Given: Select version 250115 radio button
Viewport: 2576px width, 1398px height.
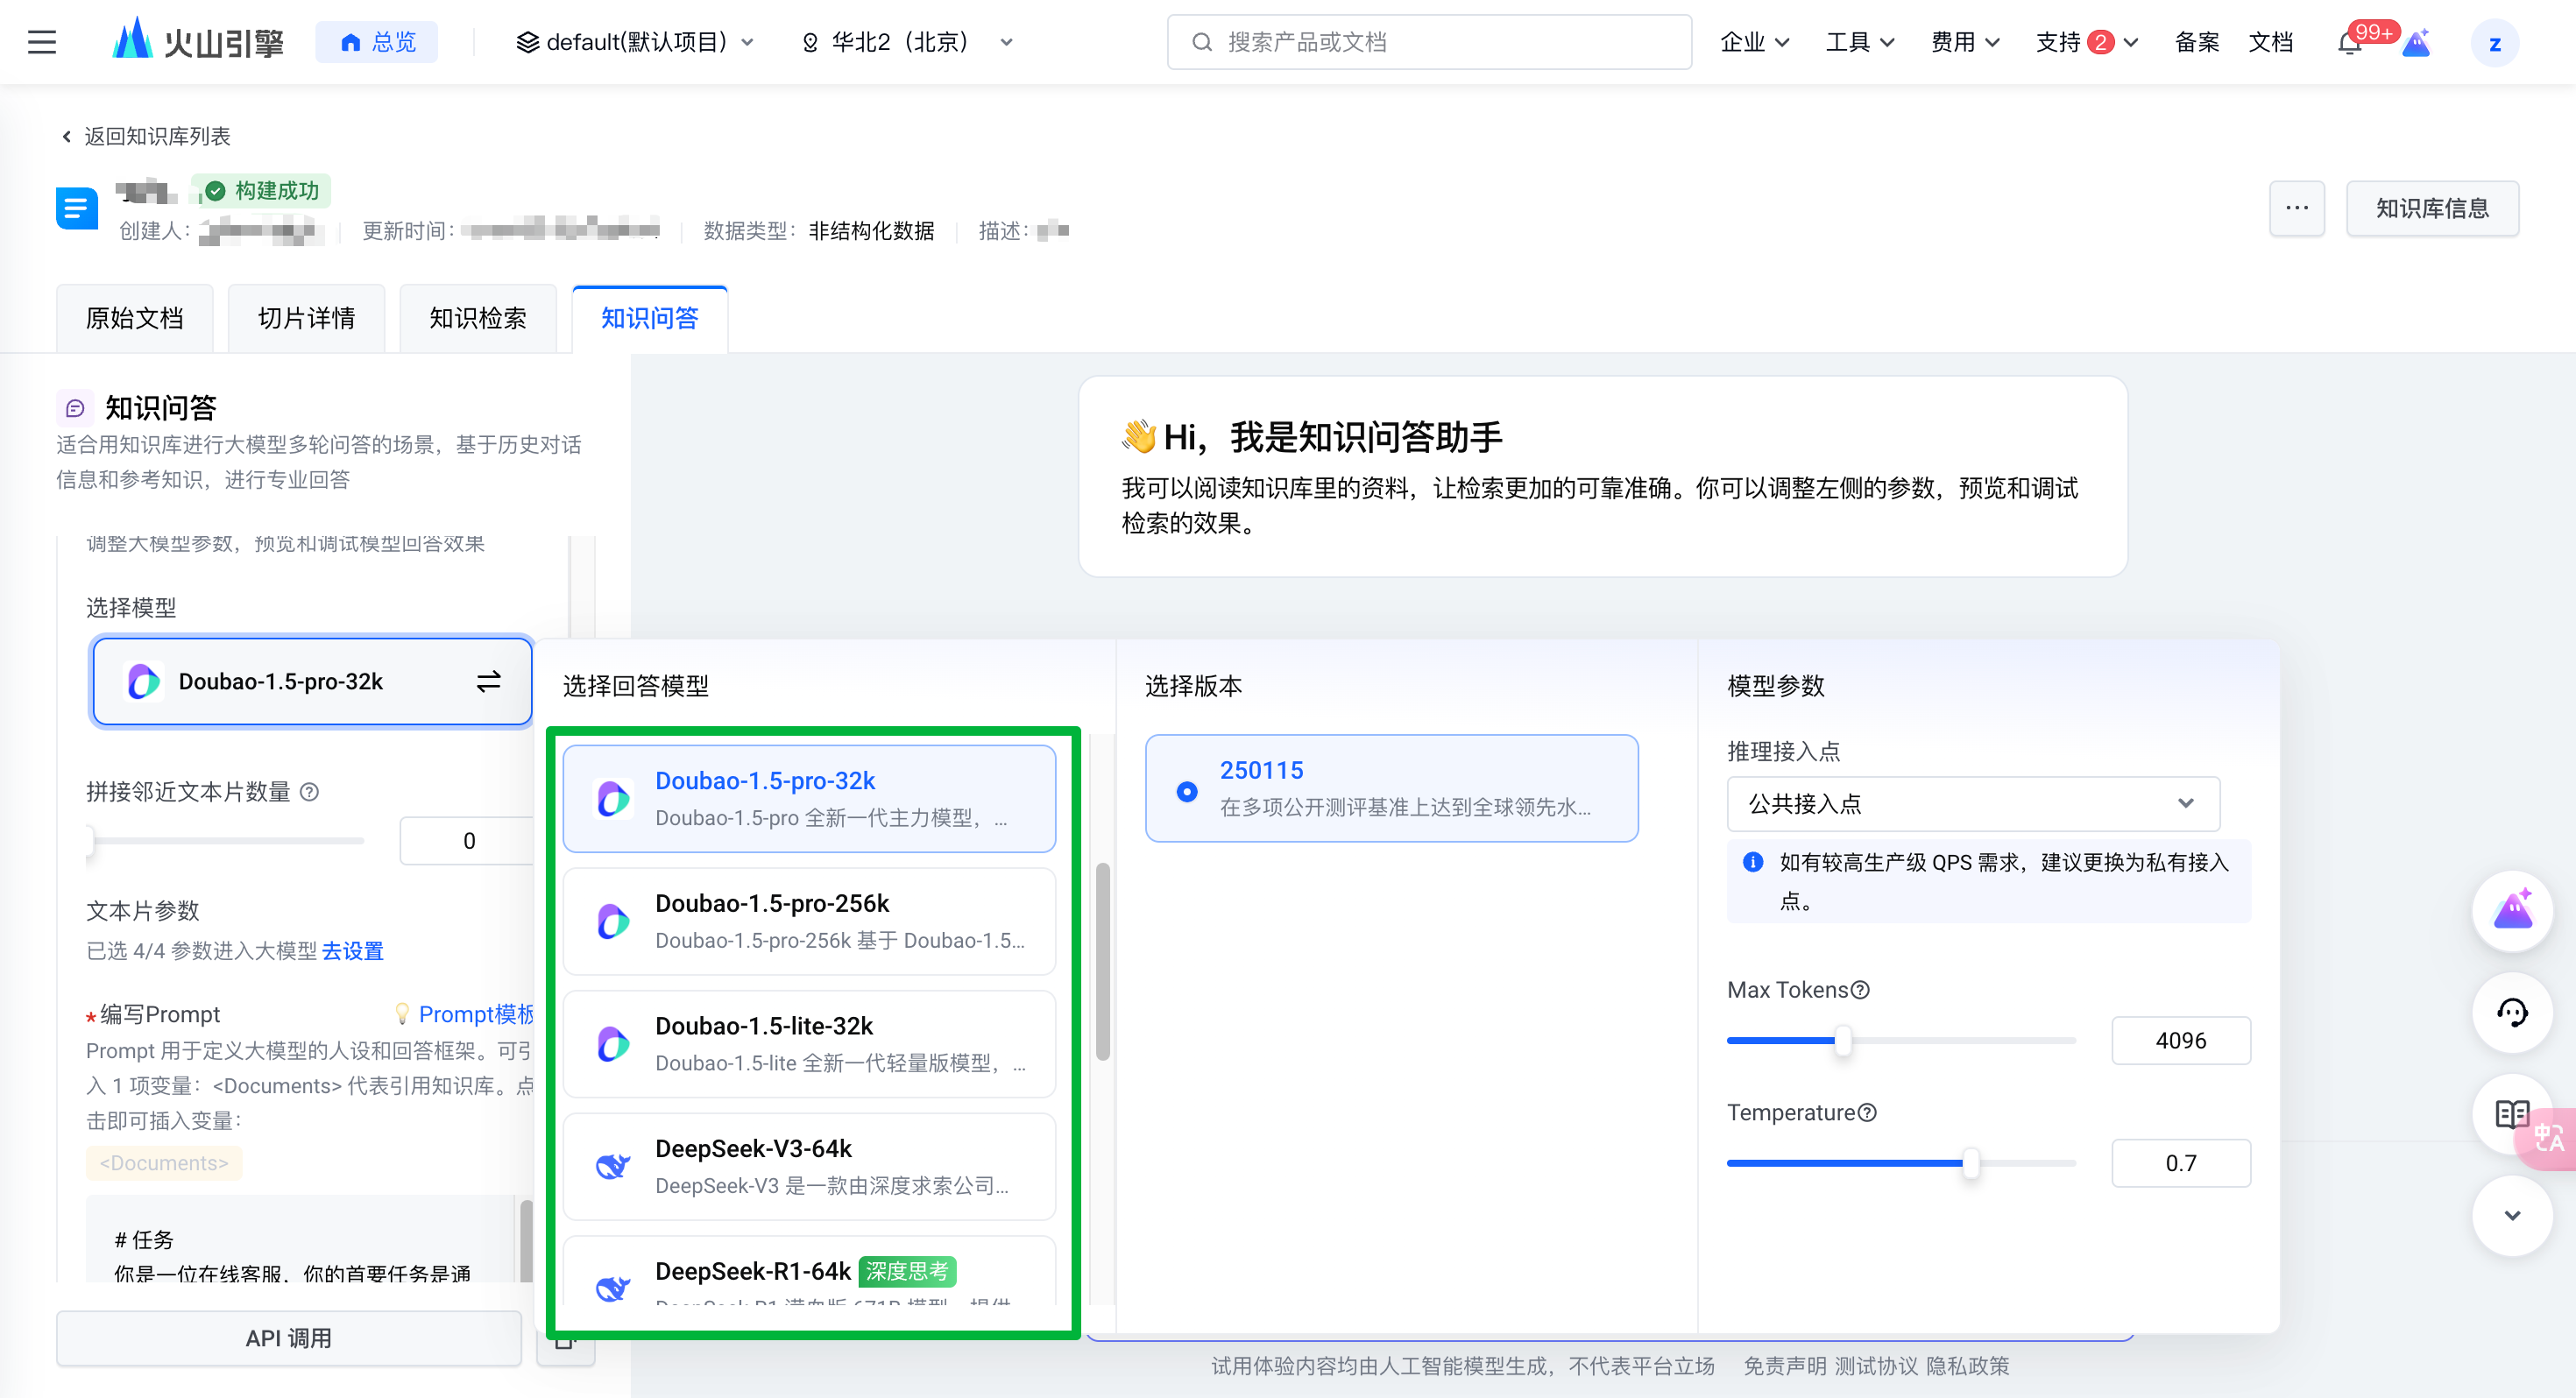Looking at the screenshot, I should (1187, 791).
